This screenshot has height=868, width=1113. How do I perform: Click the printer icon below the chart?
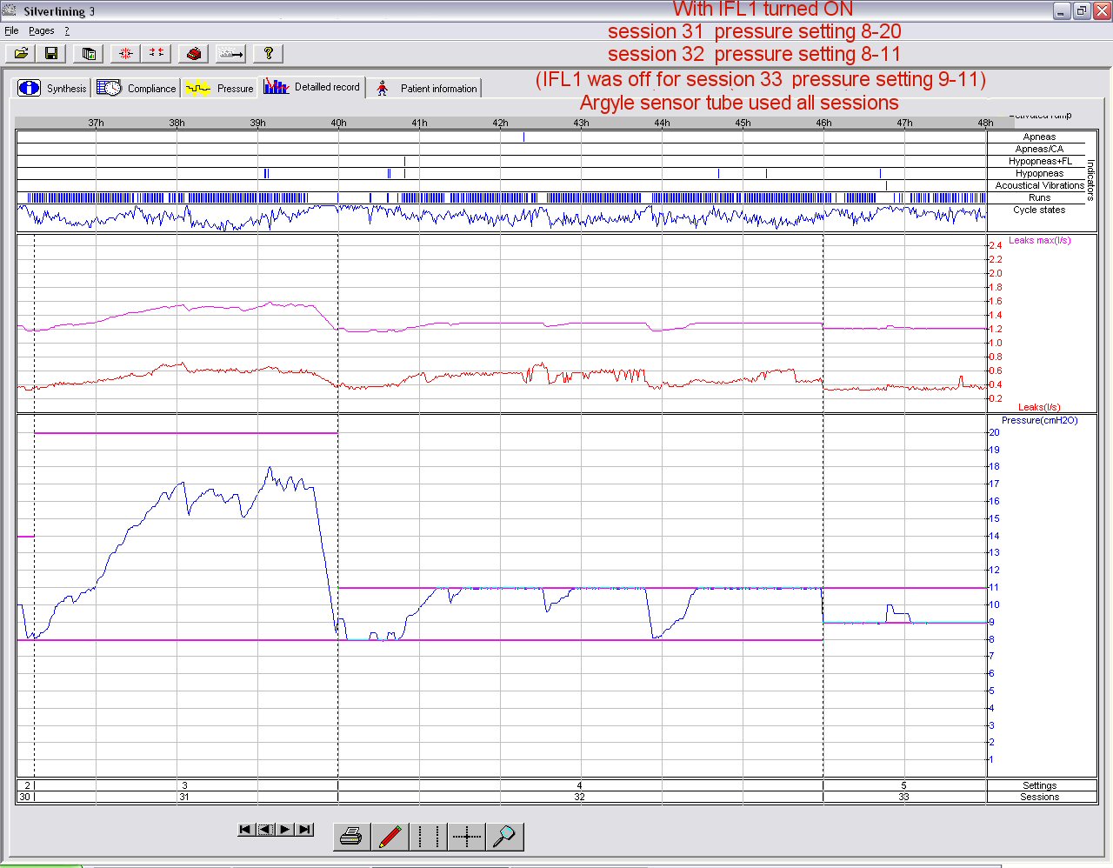point(351,837)
